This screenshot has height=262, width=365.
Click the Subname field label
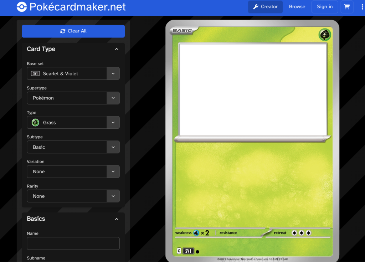tap(36, 258)
